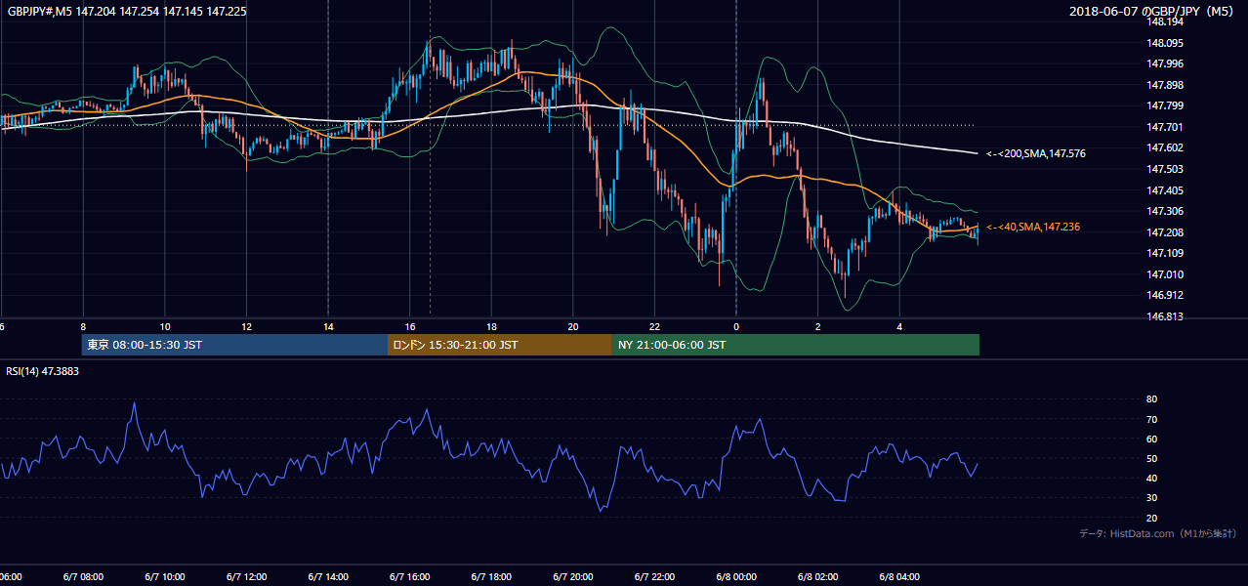Click RSI level 70 on the scale
Screen dimensions: 1248x586
1152,419
